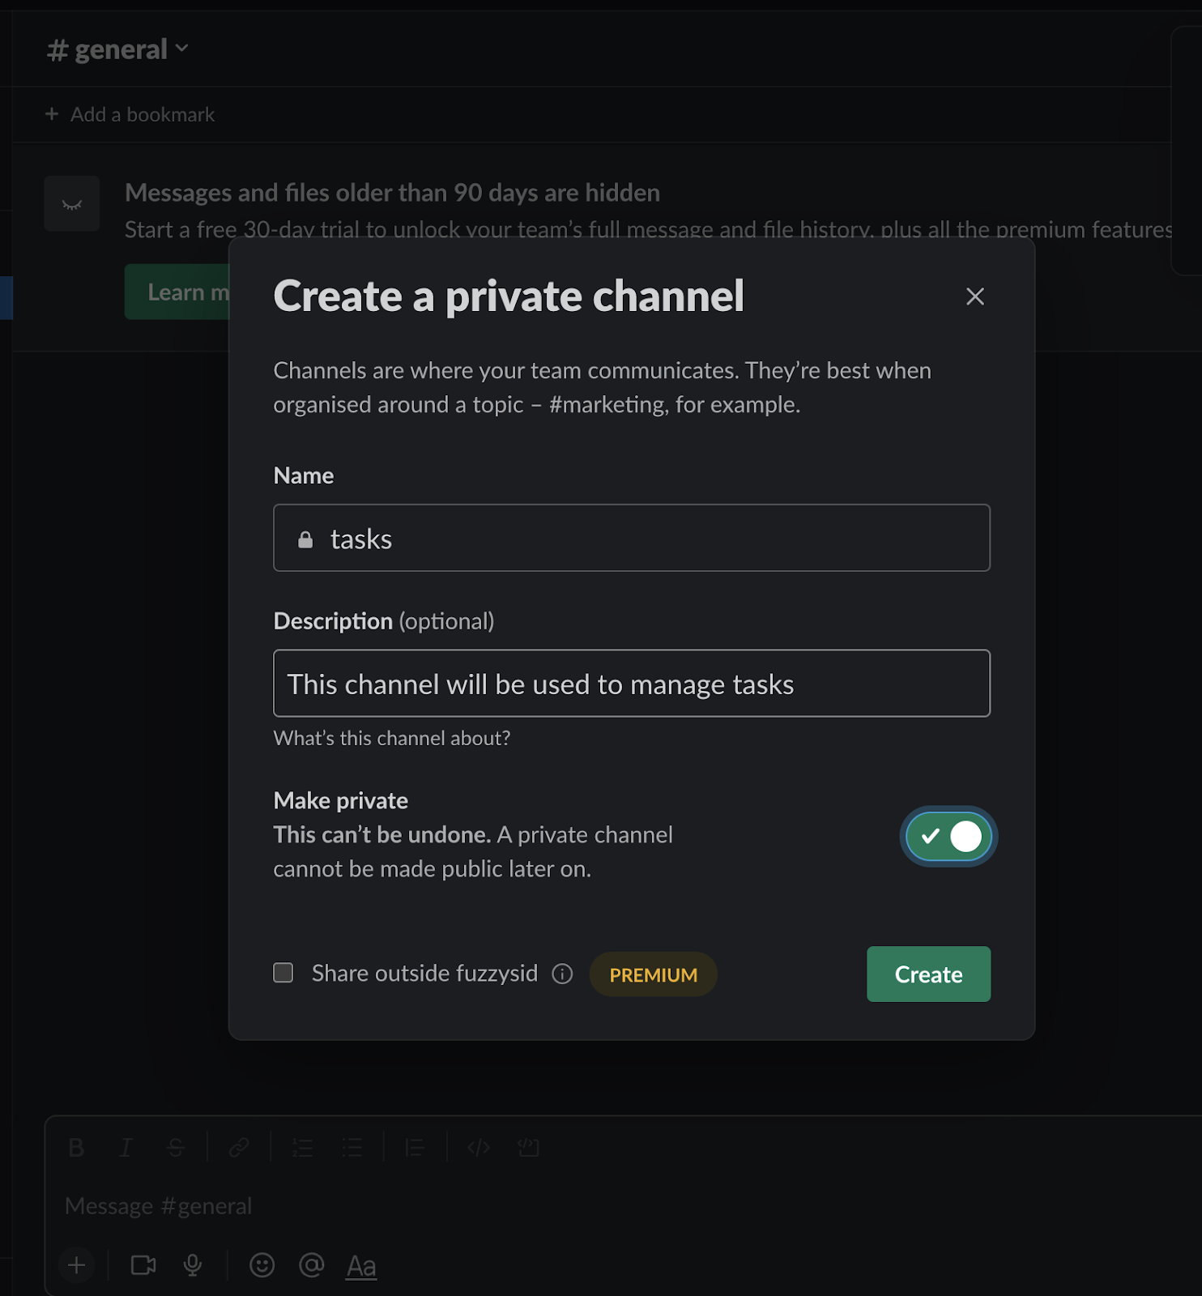Click the PREMIUM badge
This screenshot has height=1296, width=1202.
pyautogui.click(x=653, y=974)
